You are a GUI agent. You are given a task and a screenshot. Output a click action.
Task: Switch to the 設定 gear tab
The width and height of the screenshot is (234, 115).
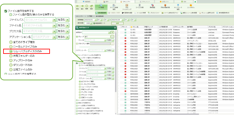(183, 2)
